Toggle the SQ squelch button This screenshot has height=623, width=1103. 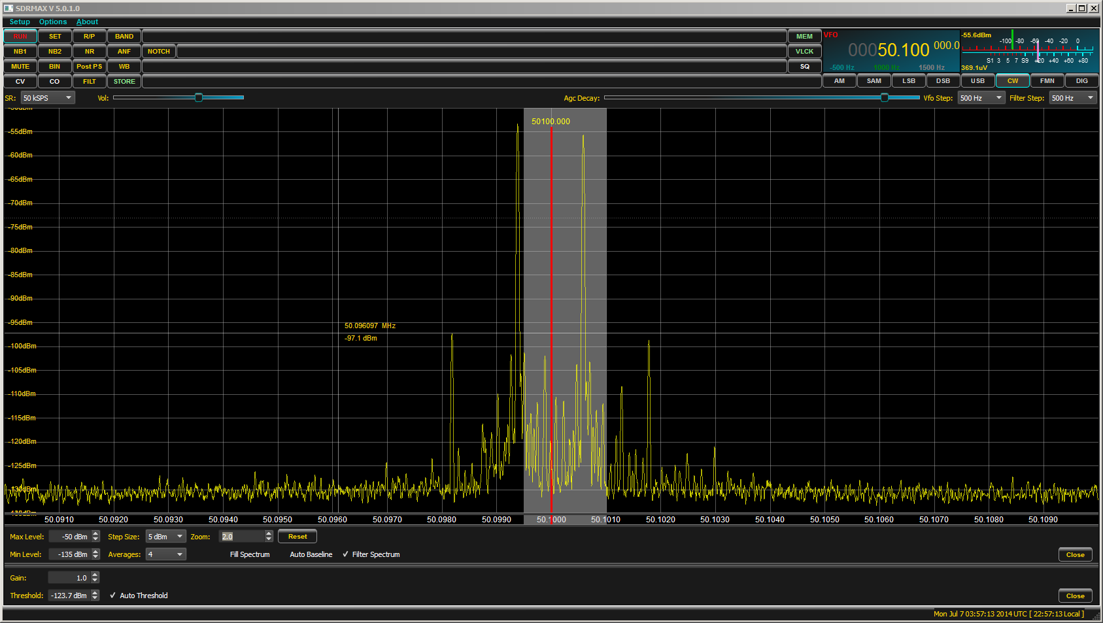(x=804, y=67)
